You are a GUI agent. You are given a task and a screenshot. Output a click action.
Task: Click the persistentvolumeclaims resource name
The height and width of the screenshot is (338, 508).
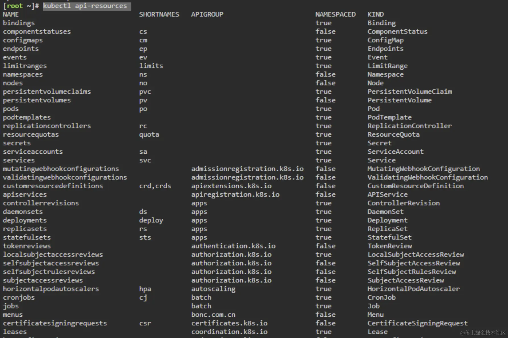pos(47,92)
